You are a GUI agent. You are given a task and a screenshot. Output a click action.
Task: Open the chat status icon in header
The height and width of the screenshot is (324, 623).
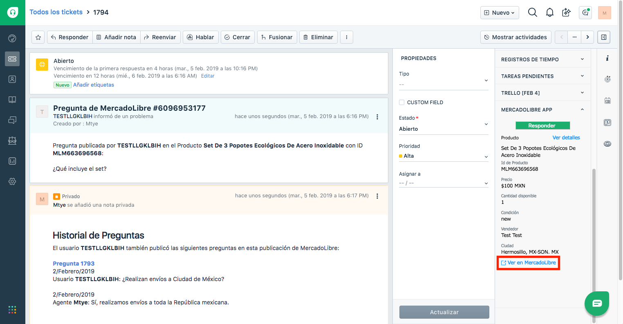pyautogui.click(x=585, y=13)
